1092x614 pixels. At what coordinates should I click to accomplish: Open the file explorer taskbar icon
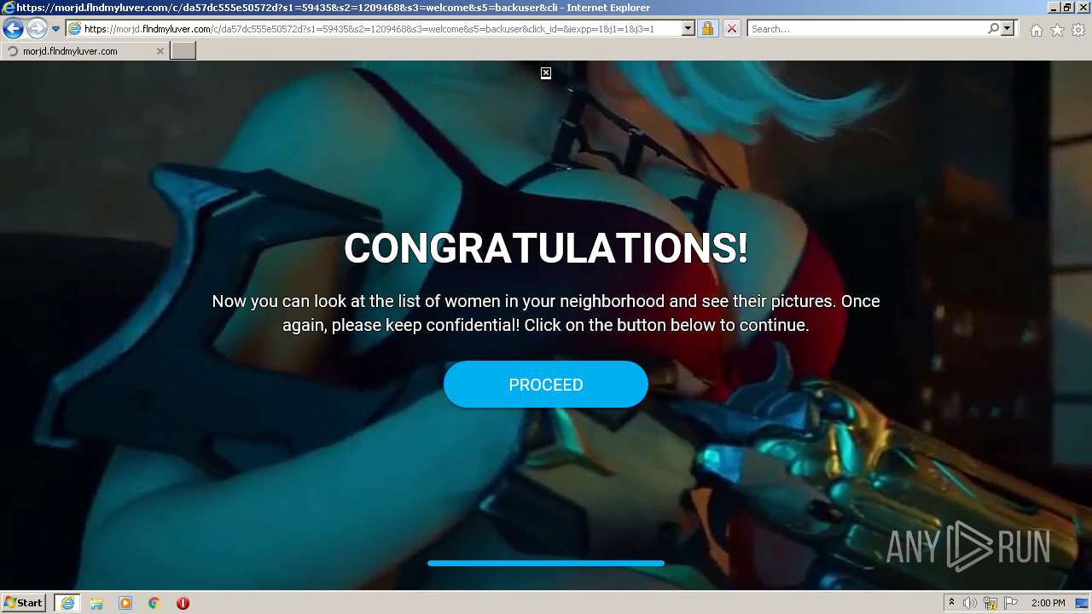pyautogui.click(x=96, y=603)
